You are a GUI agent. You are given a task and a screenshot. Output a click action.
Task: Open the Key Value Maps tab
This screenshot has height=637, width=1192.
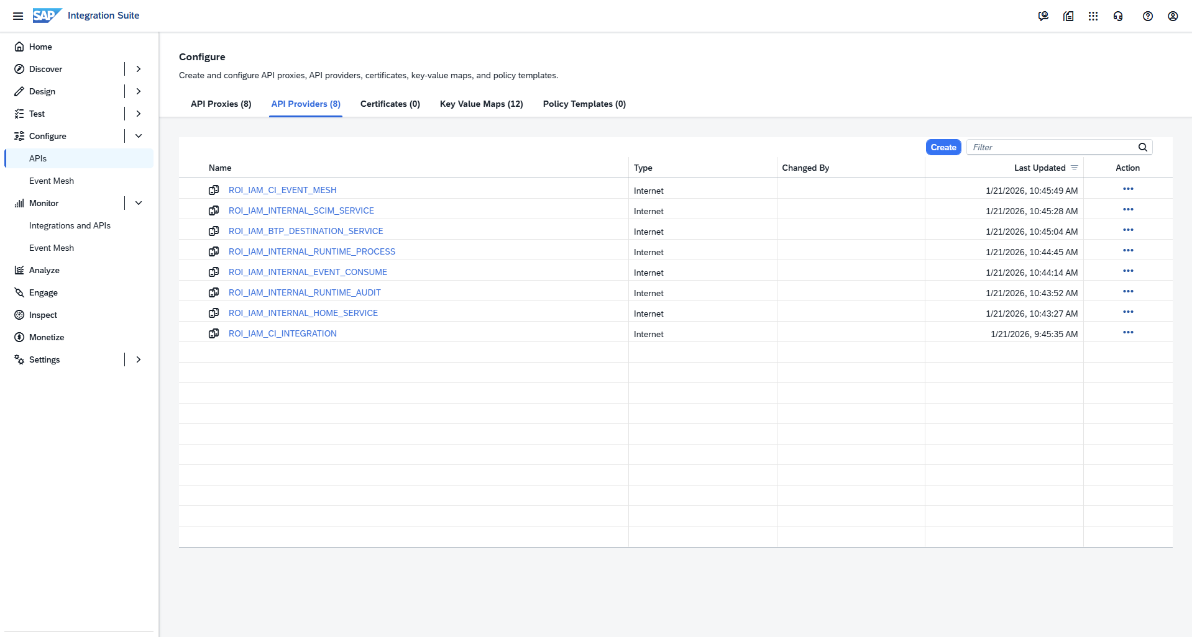[481, 104]
